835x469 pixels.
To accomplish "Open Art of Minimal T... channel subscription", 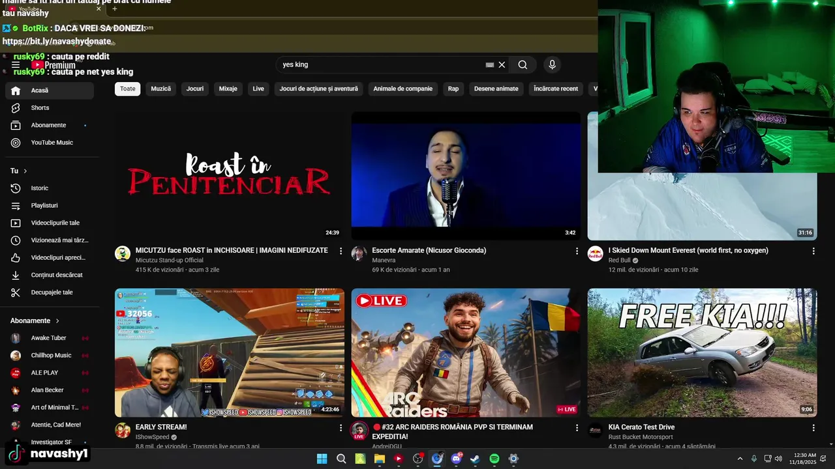I will (x=50, y=408).
